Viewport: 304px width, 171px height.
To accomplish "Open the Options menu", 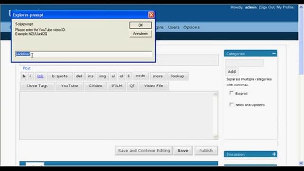I will point(191,28).
